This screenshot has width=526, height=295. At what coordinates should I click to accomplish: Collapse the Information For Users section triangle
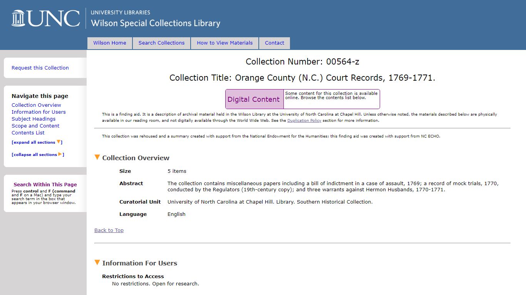pos(97,262)
